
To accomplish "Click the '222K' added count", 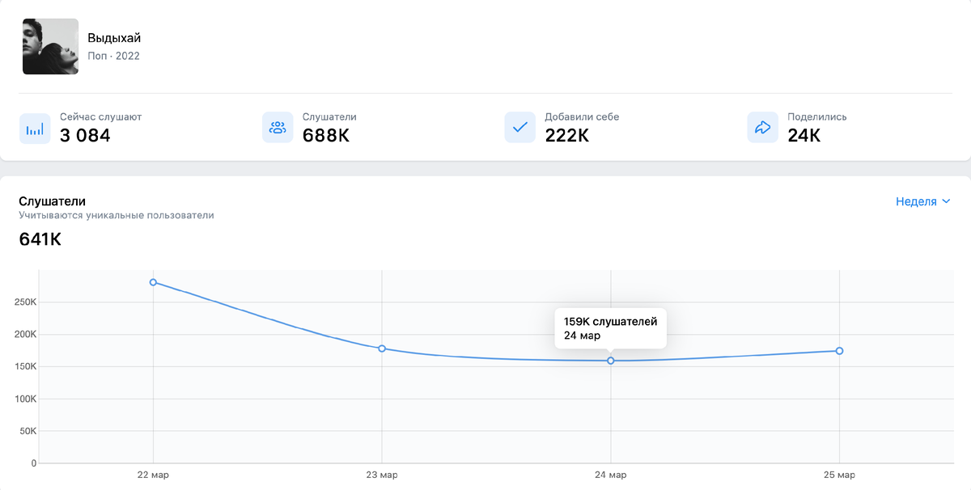I will (x=567, y=136).
